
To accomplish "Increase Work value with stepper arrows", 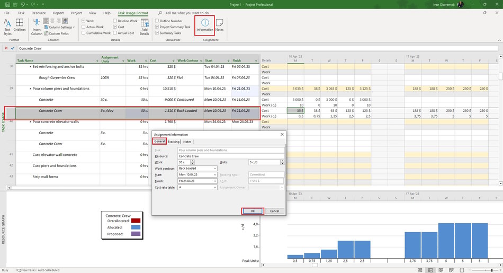I will click(x=193, y=162).
